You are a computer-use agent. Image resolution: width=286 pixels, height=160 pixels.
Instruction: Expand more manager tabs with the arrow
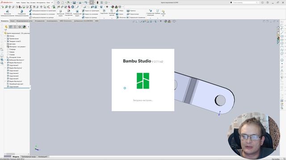pos(28,27)
